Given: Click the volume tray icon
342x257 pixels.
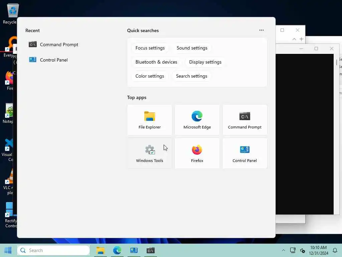Looking at the screenshot, I should (302, 250).
